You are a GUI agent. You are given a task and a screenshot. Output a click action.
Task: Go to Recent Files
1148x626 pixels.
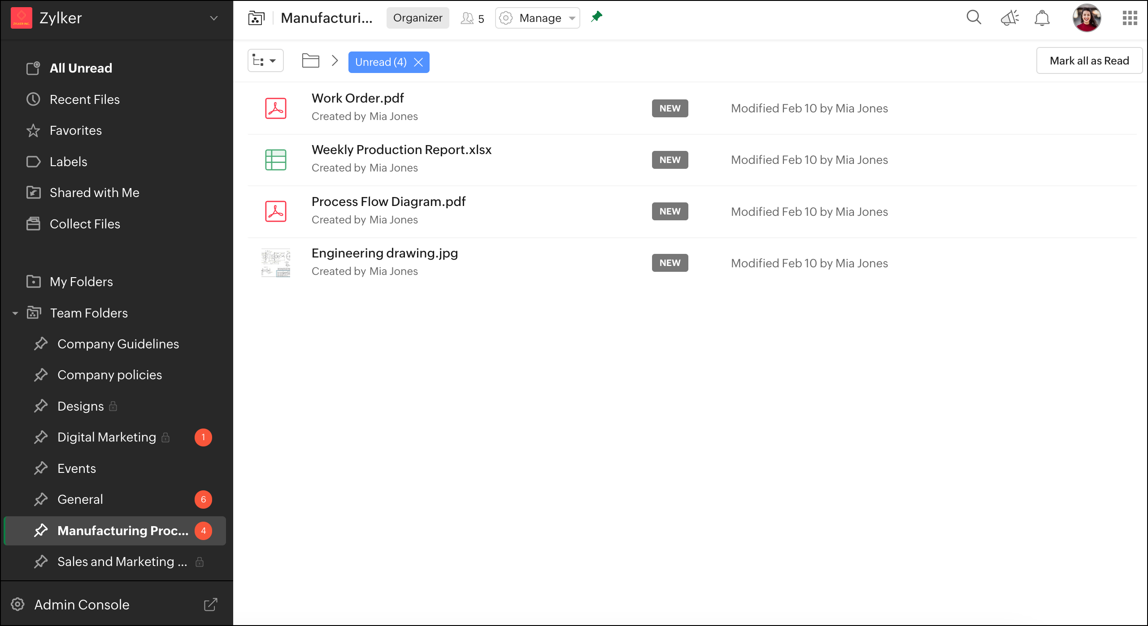point(84,99)
